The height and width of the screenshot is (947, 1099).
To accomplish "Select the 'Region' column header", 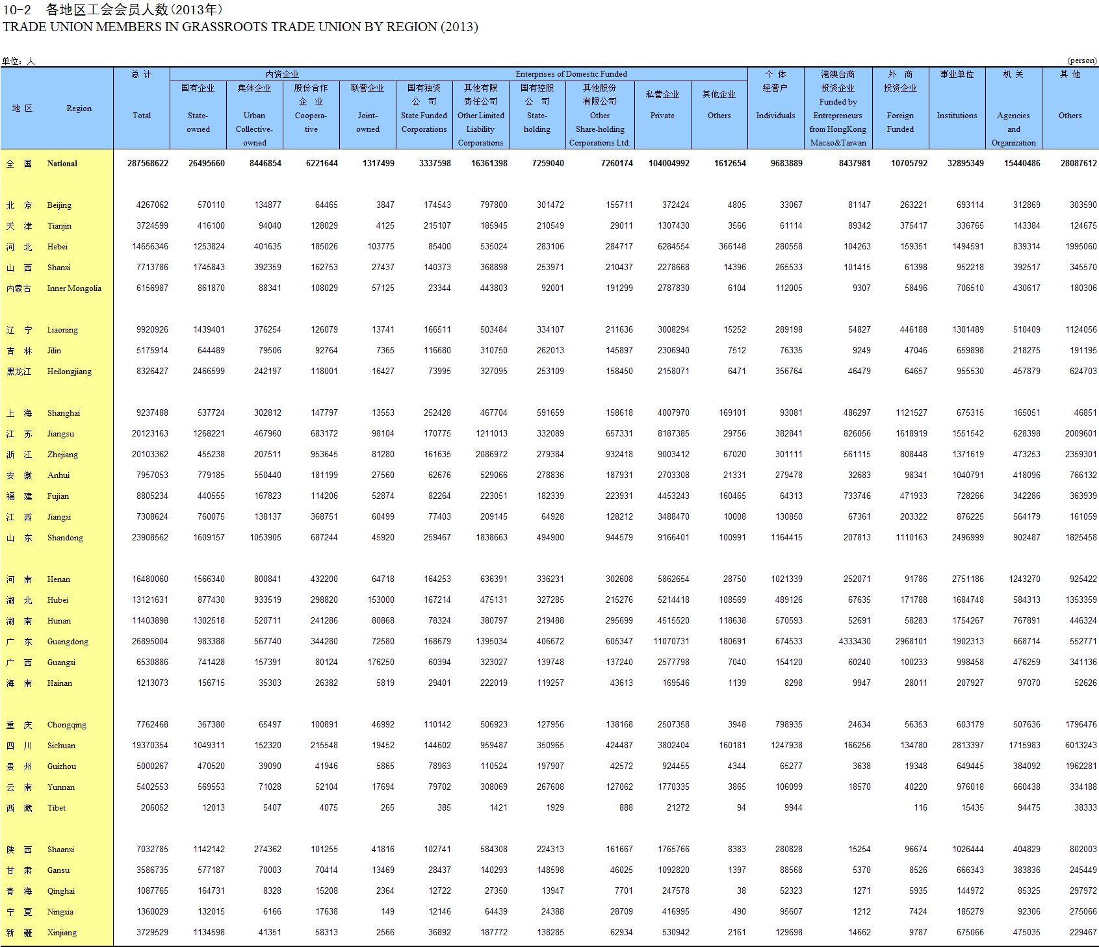I will pyautogui.click(x=79, y=108).
